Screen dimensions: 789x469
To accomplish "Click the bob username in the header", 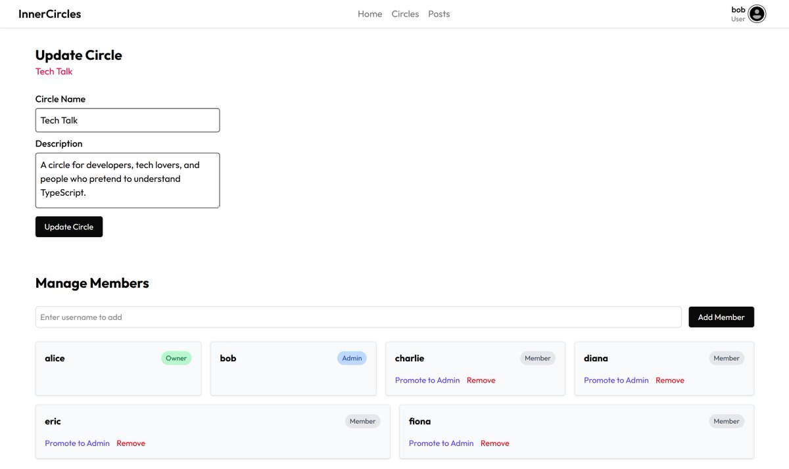I will (x=738, y=10).
